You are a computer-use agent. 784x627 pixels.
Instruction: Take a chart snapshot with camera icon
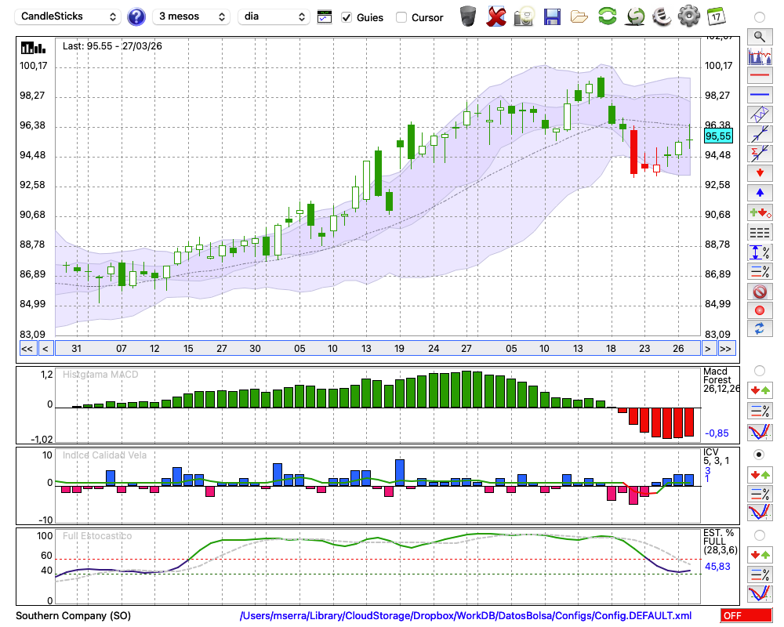tap(524, 16)
